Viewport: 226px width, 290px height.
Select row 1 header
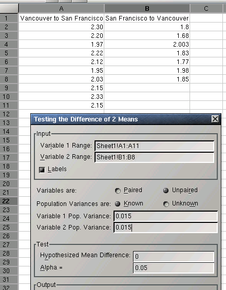click(x=9, y=18)
